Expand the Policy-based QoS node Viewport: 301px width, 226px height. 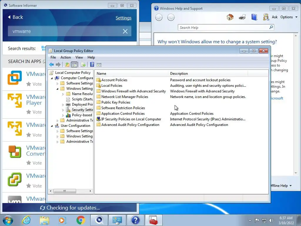click(x=63, y=115)
